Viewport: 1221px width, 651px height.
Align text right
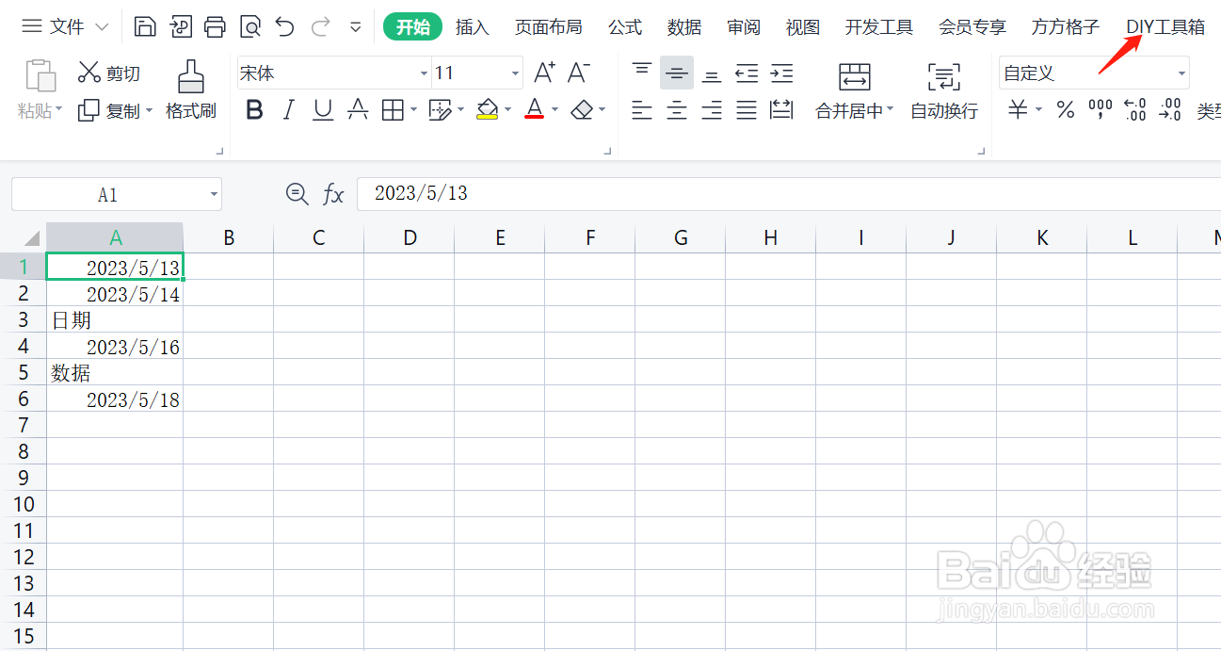tap(712, 110)
